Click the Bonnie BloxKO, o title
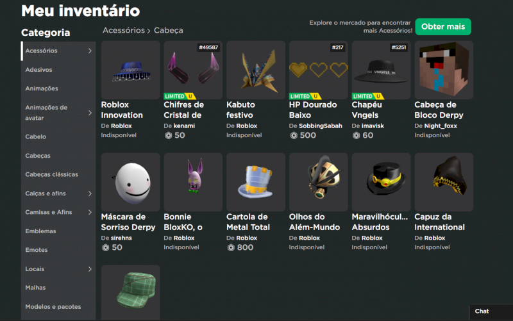The image size is (513, 321). coord(183,222)
